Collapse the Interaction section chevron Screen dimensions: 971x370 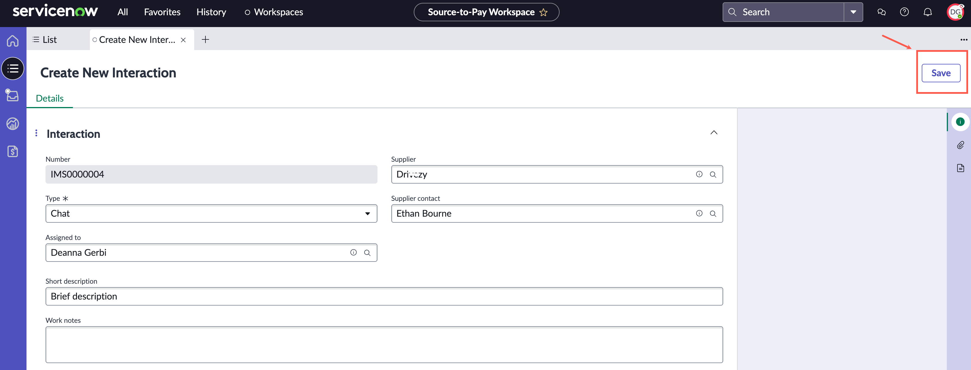pyautogui.click(x=713, y=133)
